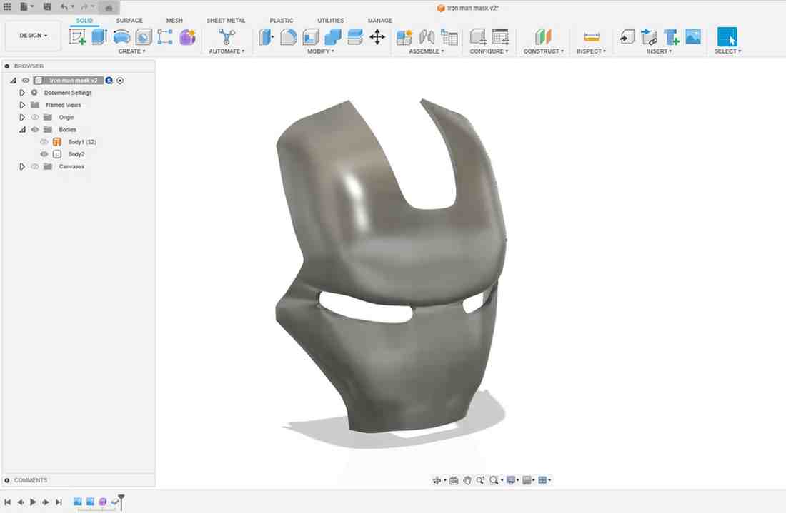Screen dimensions: 786x513
Task: Select the Combine tool
Action: 333,37
